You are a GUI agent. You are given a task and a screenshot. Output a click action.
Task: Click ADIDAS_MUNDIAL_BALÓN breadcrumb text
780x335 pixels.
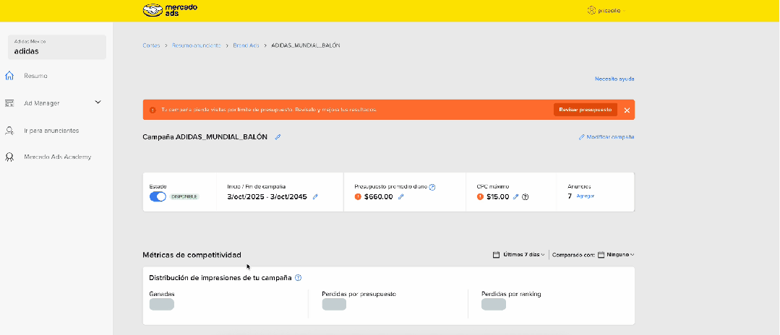306,45
